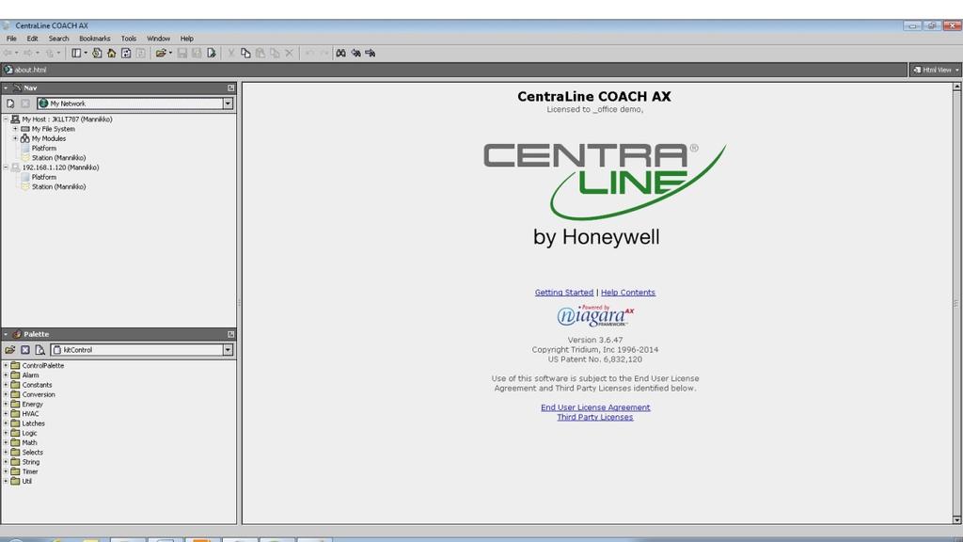Open the Help Contents link
The image size is (963, 542).
[x=627, y=293]
